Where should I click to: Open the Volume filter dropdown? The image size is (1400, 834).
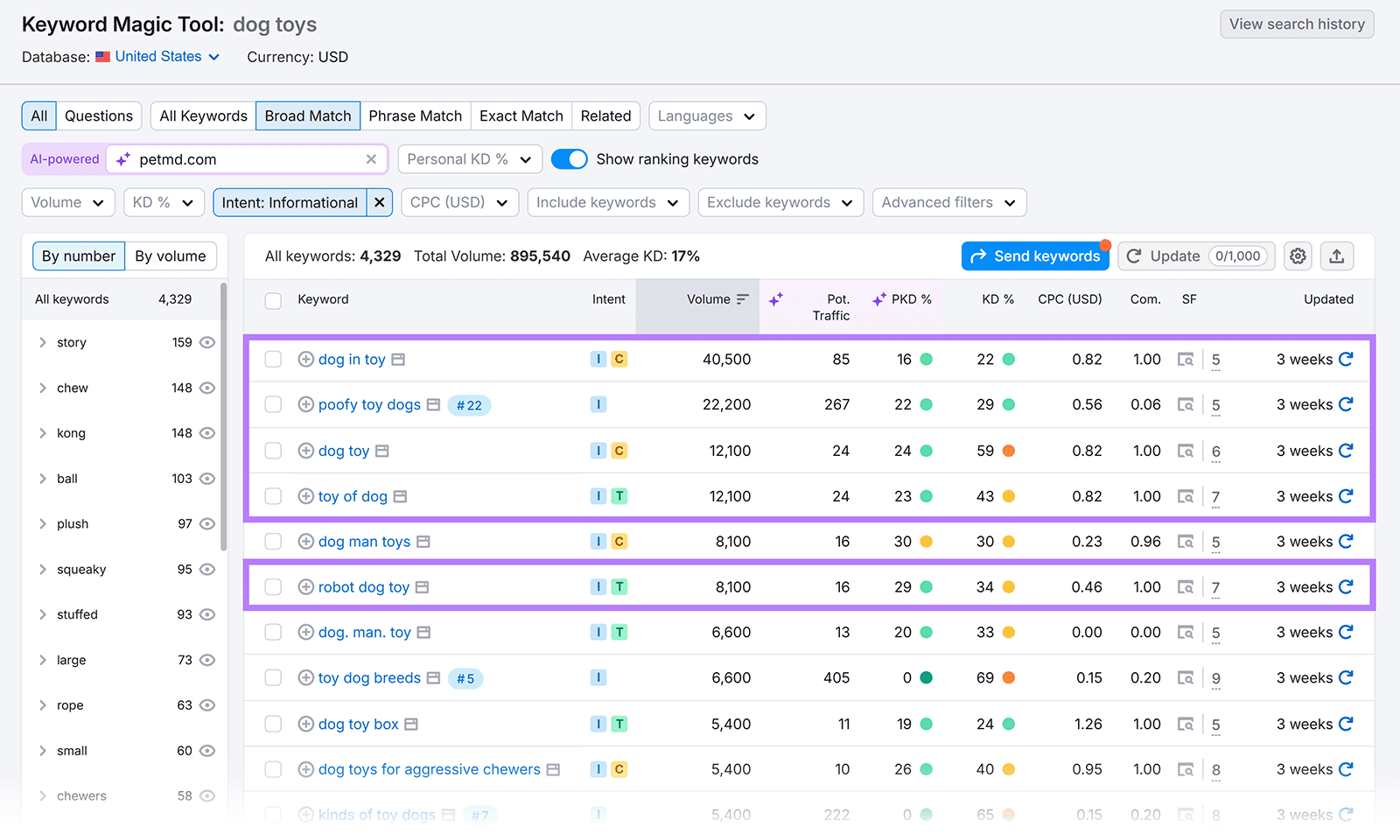click(67, 202)
